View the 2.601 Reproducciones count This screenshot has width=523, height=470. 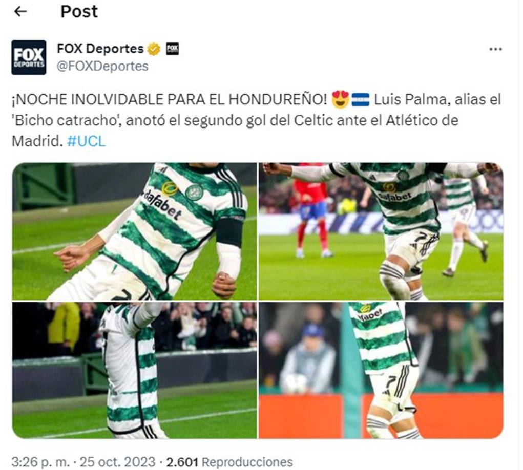point(229,462)
